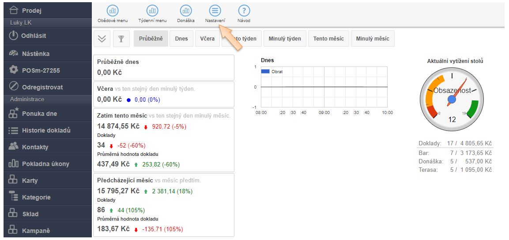Viewport: 509px width, 240px height.
Task: Click Odhlásit power icon in sidebar
Action: pos(14,36)
